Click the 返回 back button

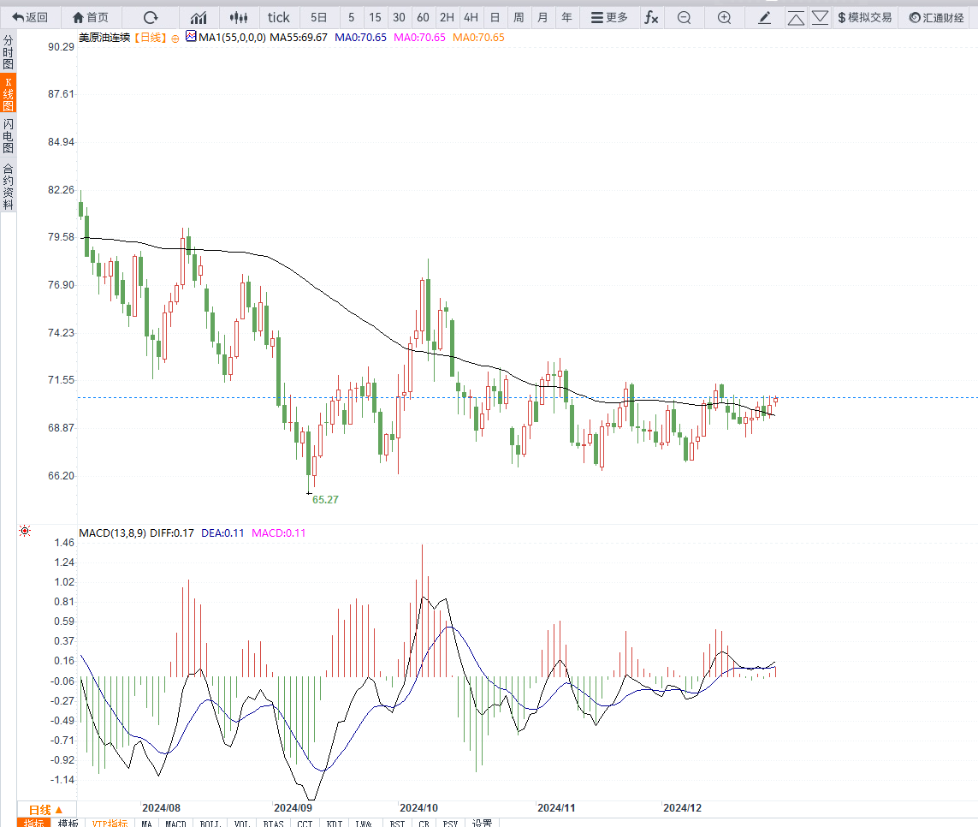click(x=30, y=17)
